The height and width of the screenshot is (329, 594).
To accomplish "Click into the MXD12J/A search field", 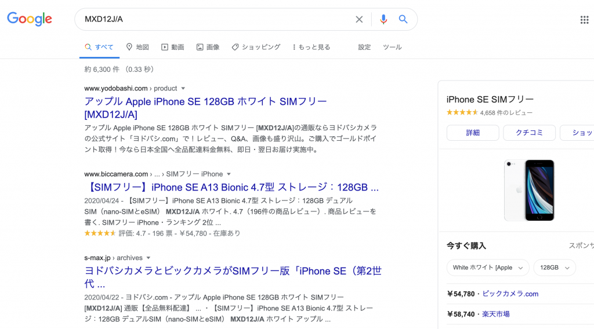I will click(216, 19).
